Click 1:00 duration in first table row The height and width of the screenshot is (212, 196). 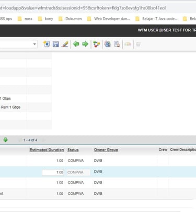coord(60,161)
